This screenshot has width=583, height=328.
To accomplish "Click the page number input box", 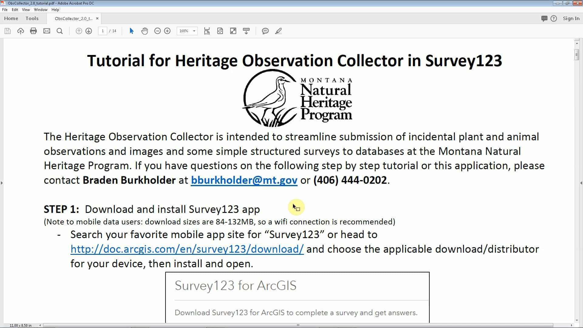I will click(x=103, y=31).
